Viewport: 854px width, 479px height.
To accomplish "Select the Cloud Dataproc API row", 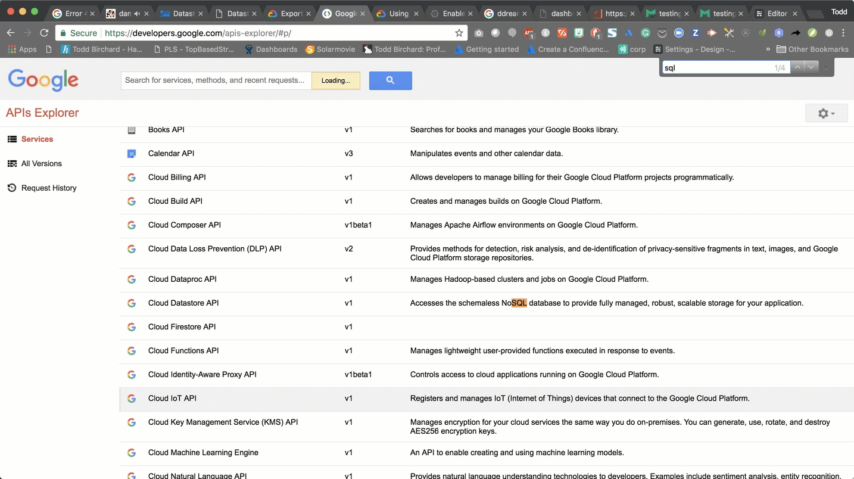I will click(487, 279).
